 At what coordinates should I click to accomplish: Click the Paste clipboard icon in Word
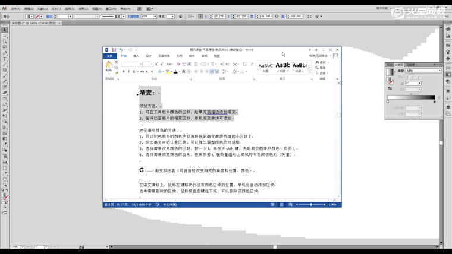click(x=109, y=65)
